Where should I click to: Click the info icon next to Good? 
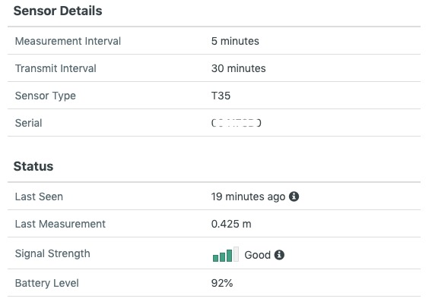(x=279, y=255)
